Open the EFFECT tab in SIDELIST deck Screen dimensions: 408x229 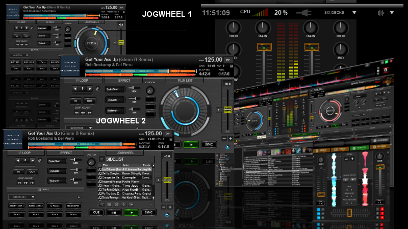(66, 153)
